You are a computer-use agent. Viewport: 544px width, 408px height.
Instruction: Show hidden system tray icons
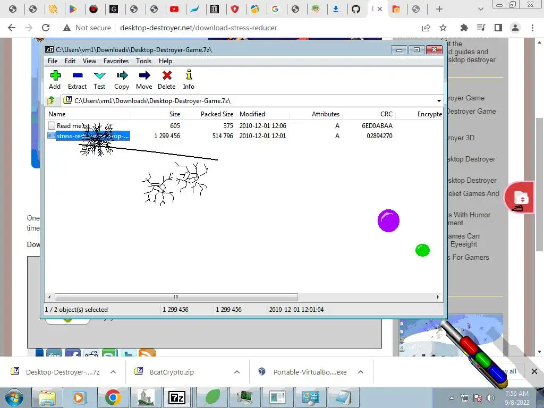452,398
